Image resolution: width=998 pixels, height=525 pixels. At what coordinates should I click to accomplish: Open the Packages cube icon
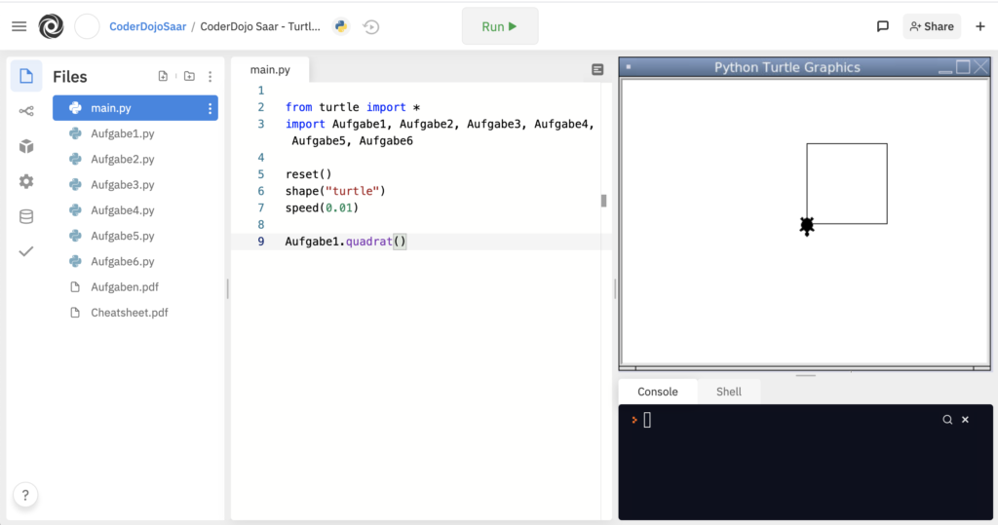[26, 146]
